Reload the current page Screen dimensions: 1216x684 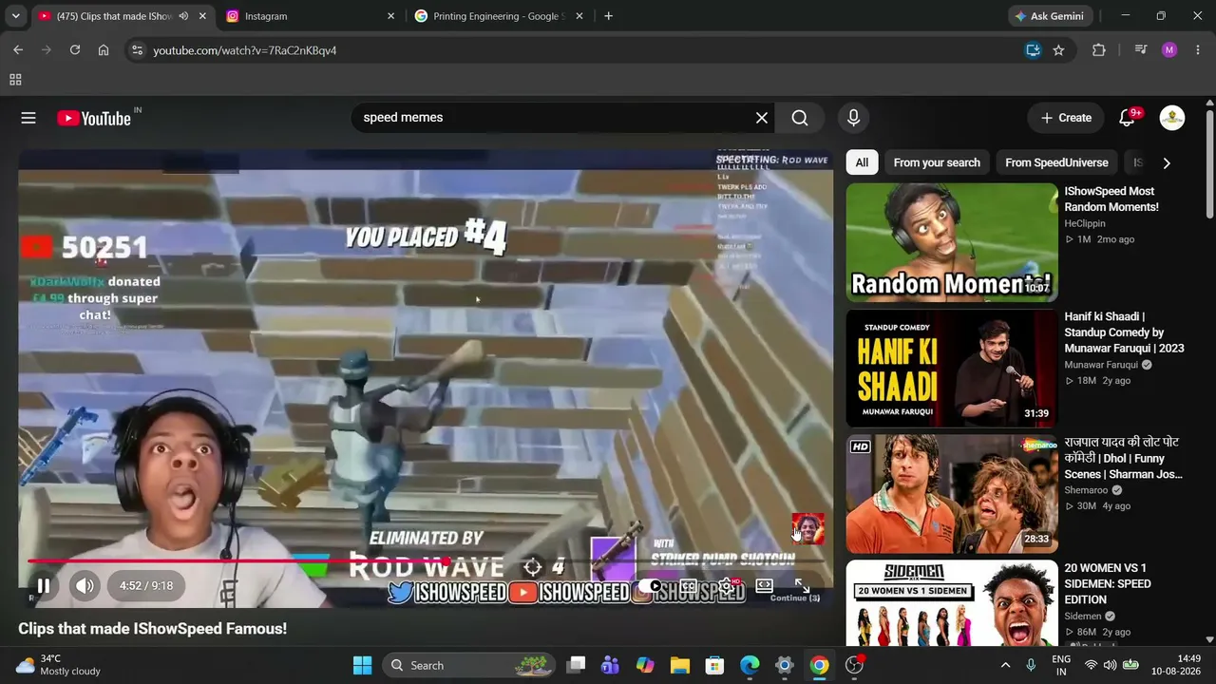pyautogui.click(x=75, y=50)
